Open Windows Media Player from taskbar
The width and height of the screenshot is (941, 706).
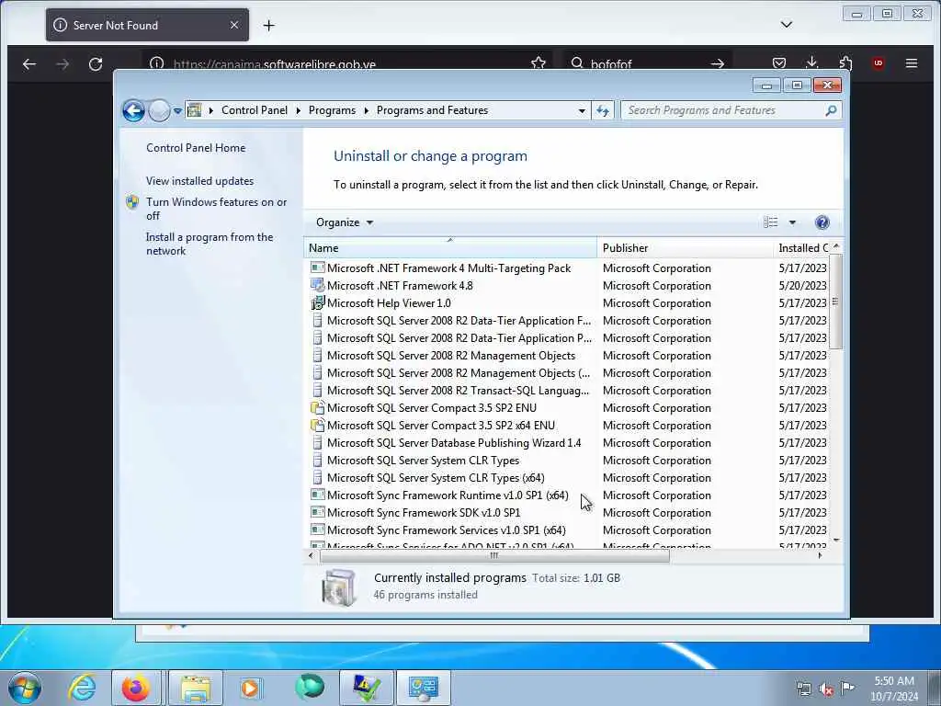[250, 688]
